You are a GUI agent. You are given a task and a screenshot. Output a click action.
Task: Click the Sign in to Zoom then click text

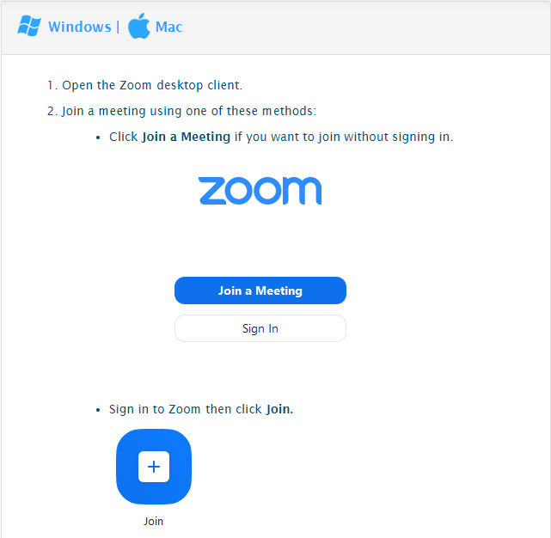(185, 409)
